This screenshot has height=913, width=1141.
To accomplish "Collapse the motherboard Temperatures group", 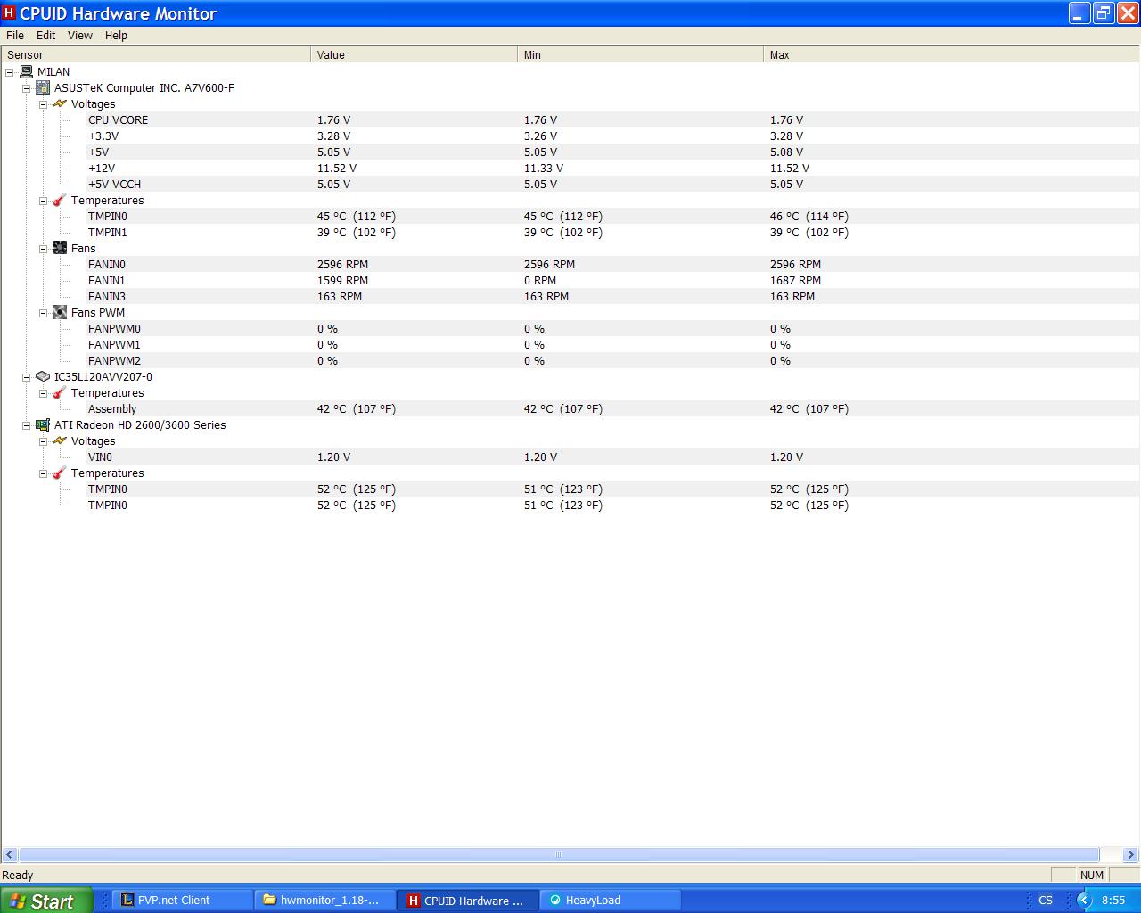I will tap(44, 200).
